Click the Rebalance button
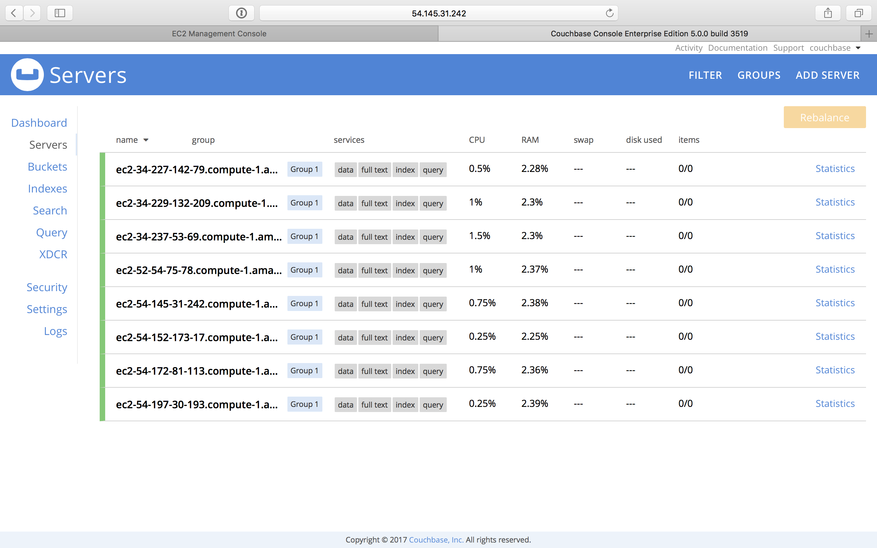The image size is (877, 548). [x=825, y=117]
